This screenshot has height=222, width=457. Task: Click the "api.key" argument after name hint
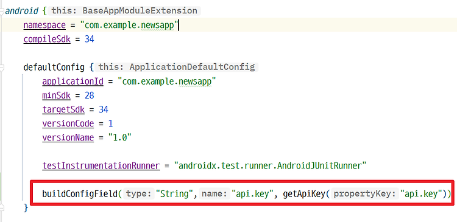point(253,194)
